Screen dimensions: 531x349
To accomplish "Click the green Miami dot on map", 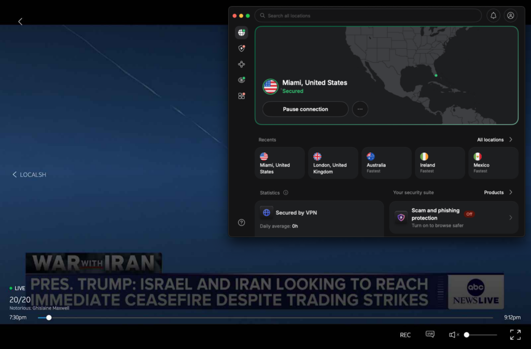I will 436,76.
